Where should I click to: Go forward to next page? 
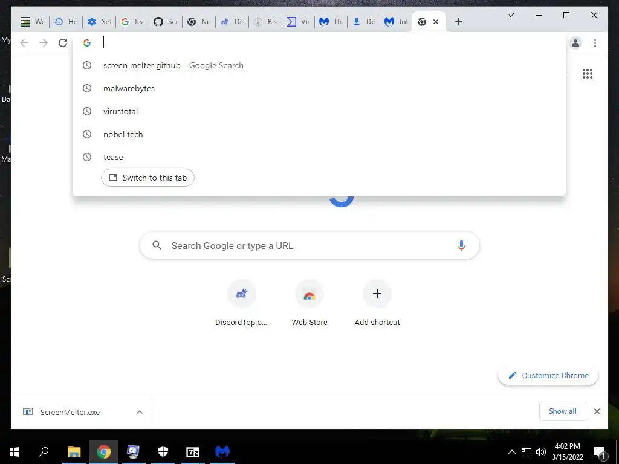click(44, 43)
